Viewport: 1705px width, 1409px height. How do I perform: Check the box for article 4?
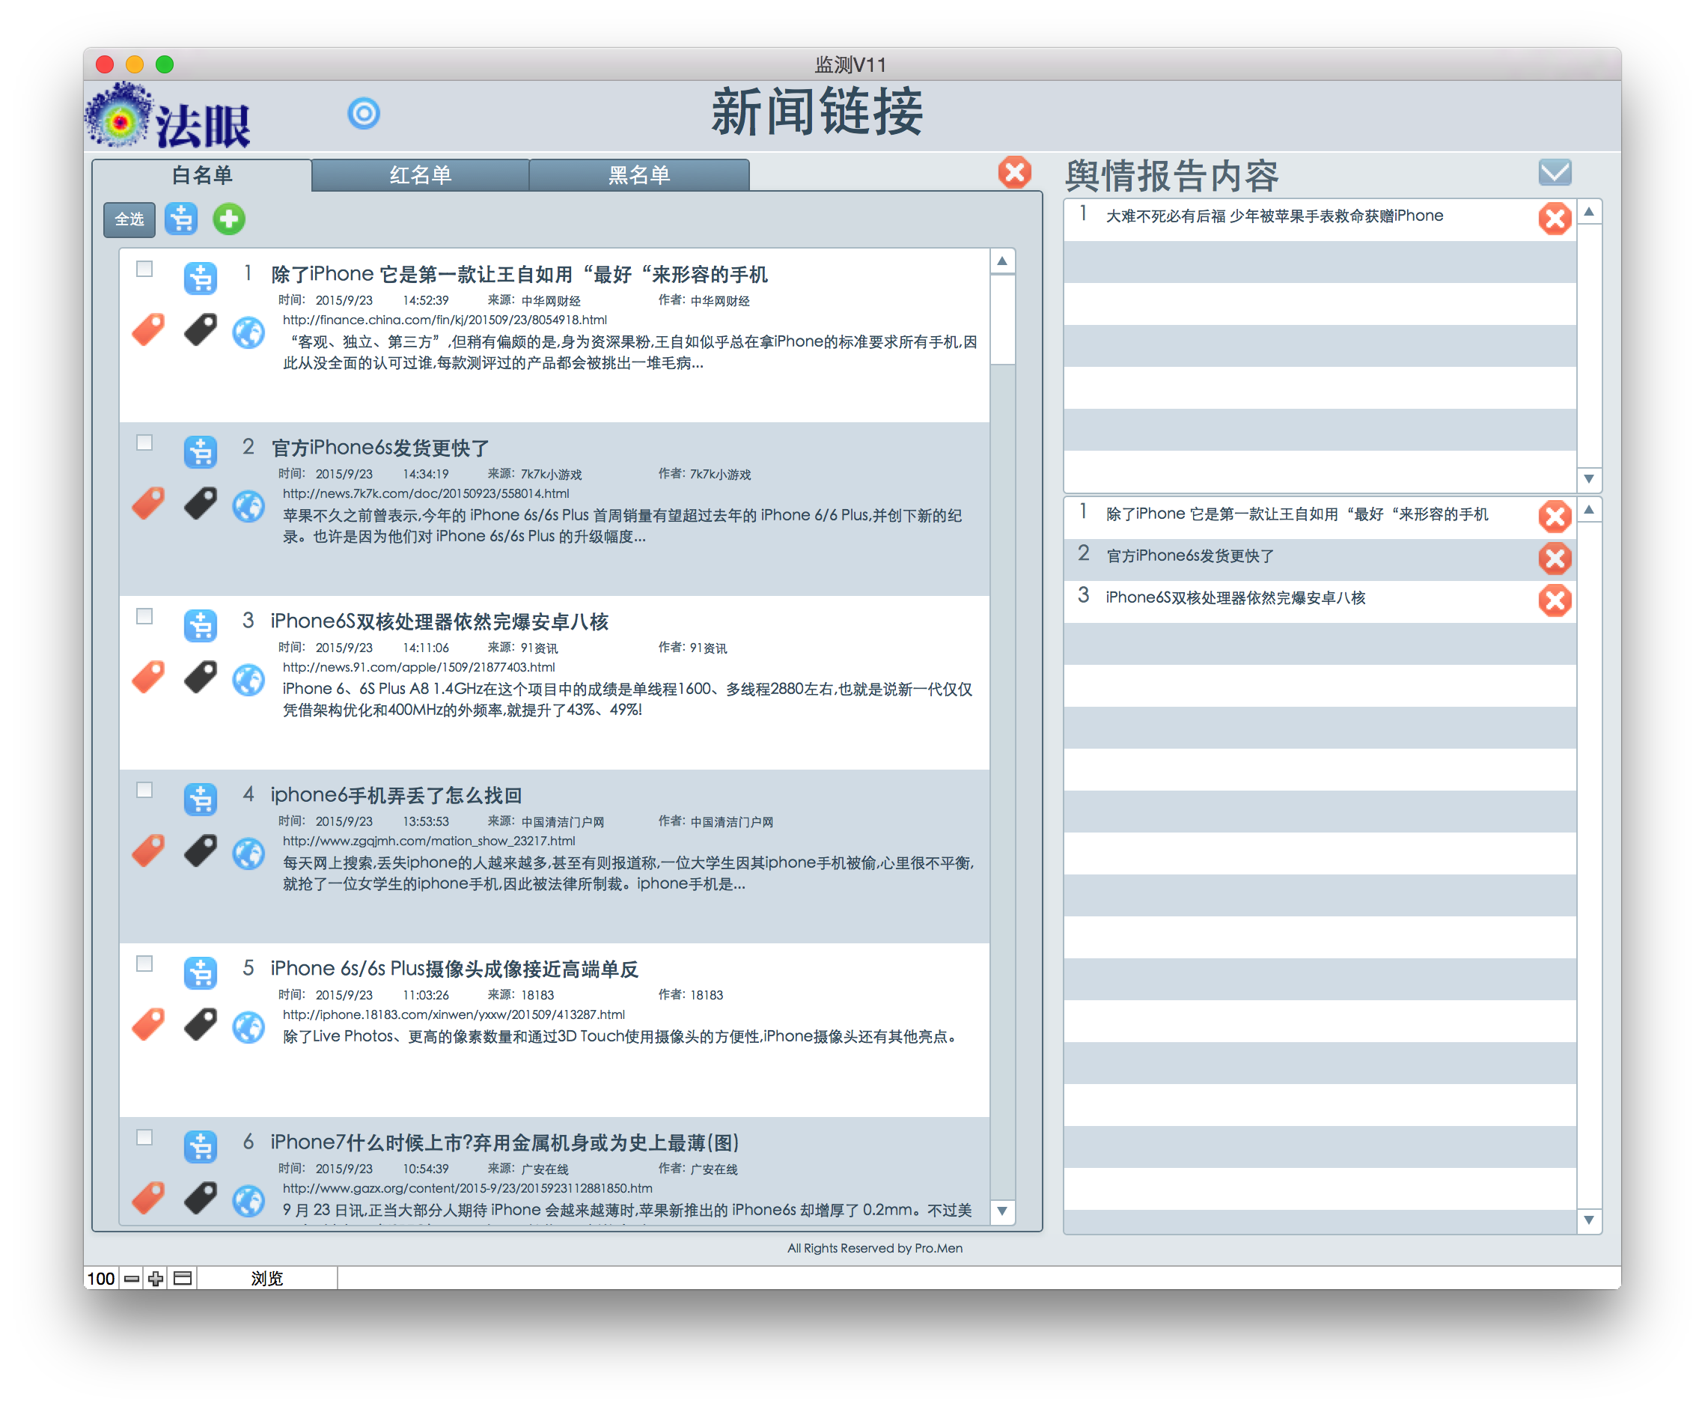point(144,790)
